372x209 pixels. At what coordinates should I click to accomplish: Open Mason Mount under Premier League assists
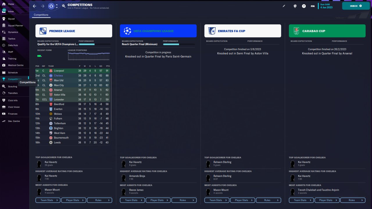(x=52, y=190)
